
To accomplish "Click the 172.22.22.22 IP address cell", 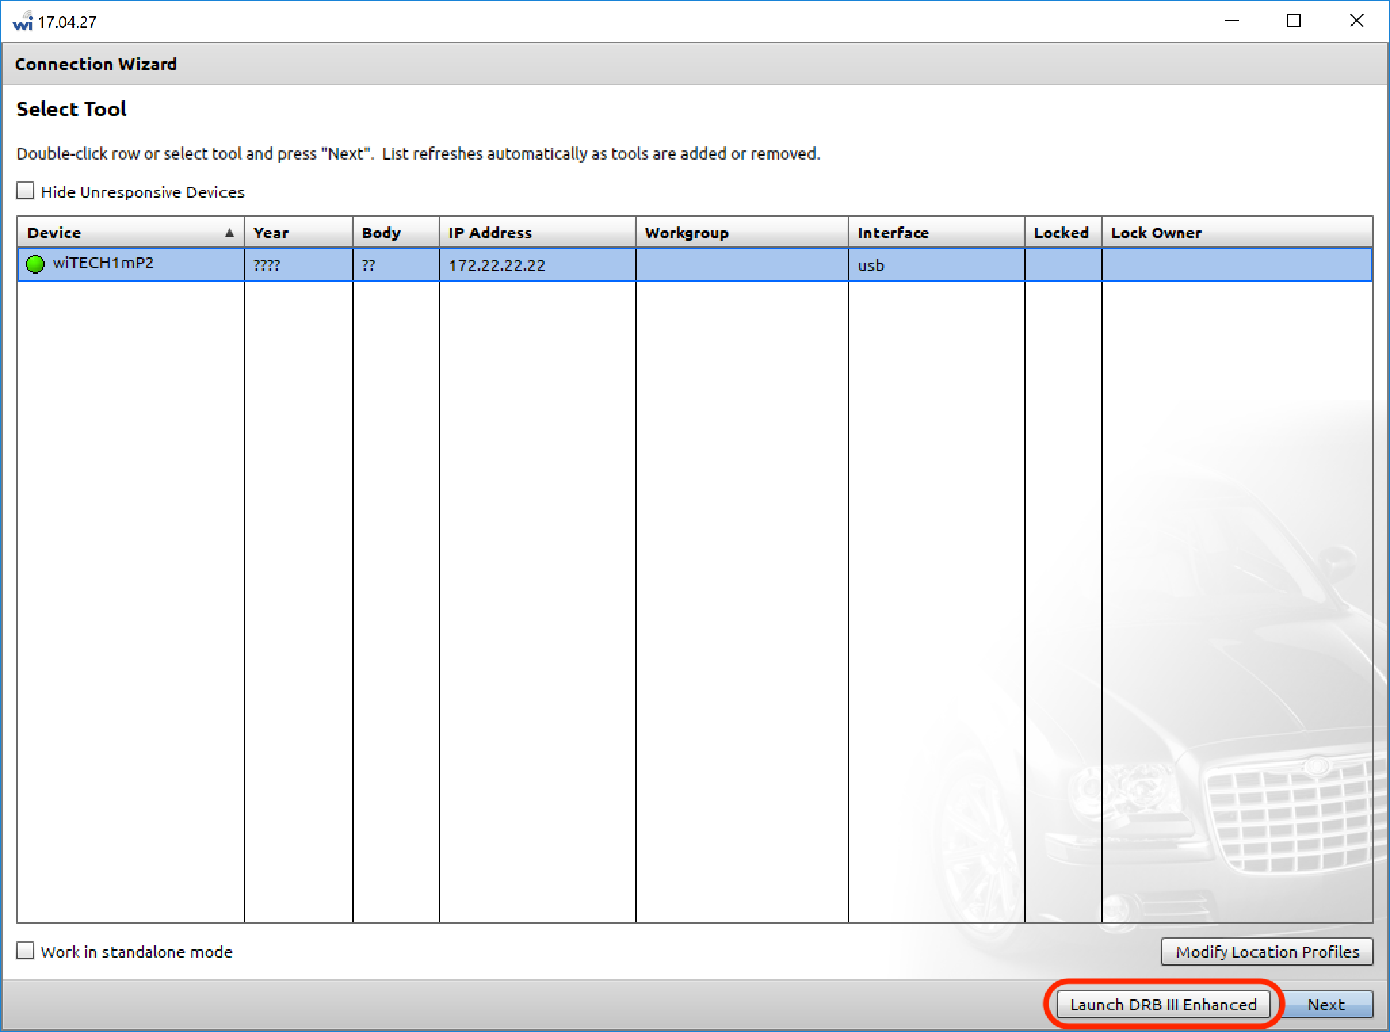I will [538, 265].
